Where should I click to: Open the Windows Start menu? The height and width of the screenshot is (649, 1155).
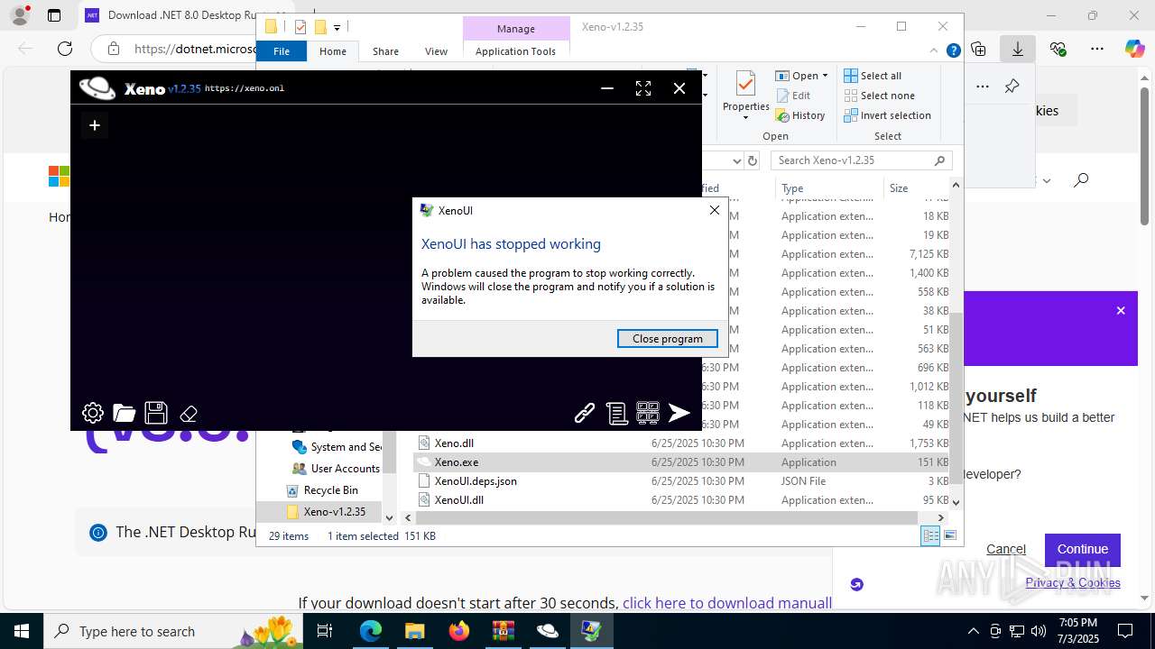(22, 631)
